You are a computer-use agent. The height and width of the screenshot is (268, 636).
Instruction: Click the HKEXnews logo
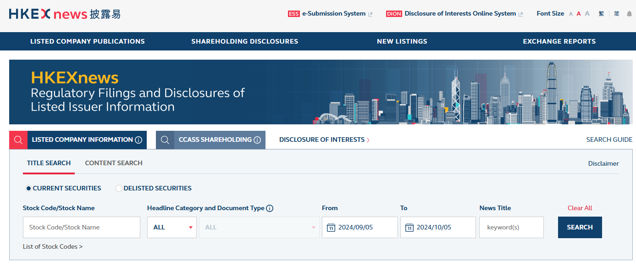pos(65,14)
